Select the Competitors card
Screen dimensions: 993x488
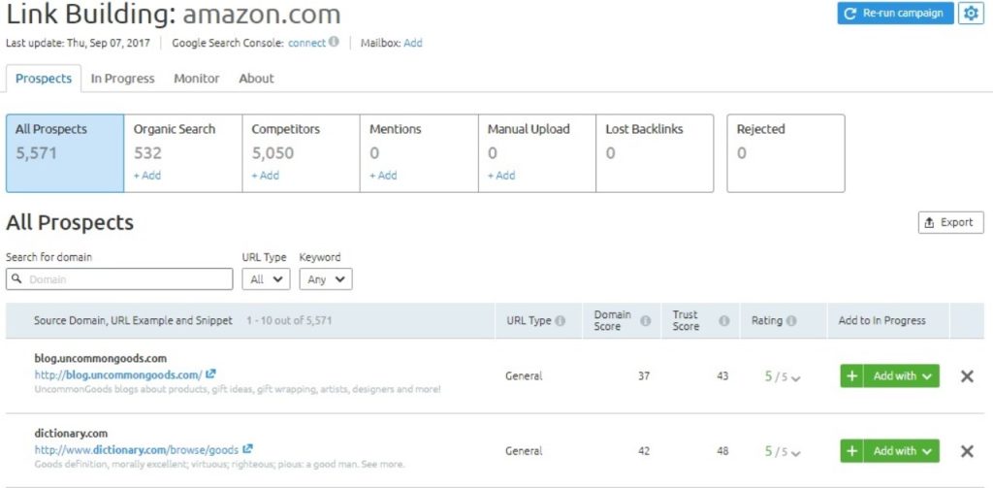click(301, 153)
